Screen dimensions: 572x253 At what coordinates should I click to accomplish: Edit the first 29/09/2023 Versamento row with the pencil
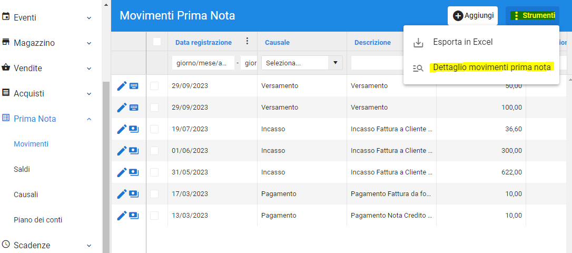(122, 86)
